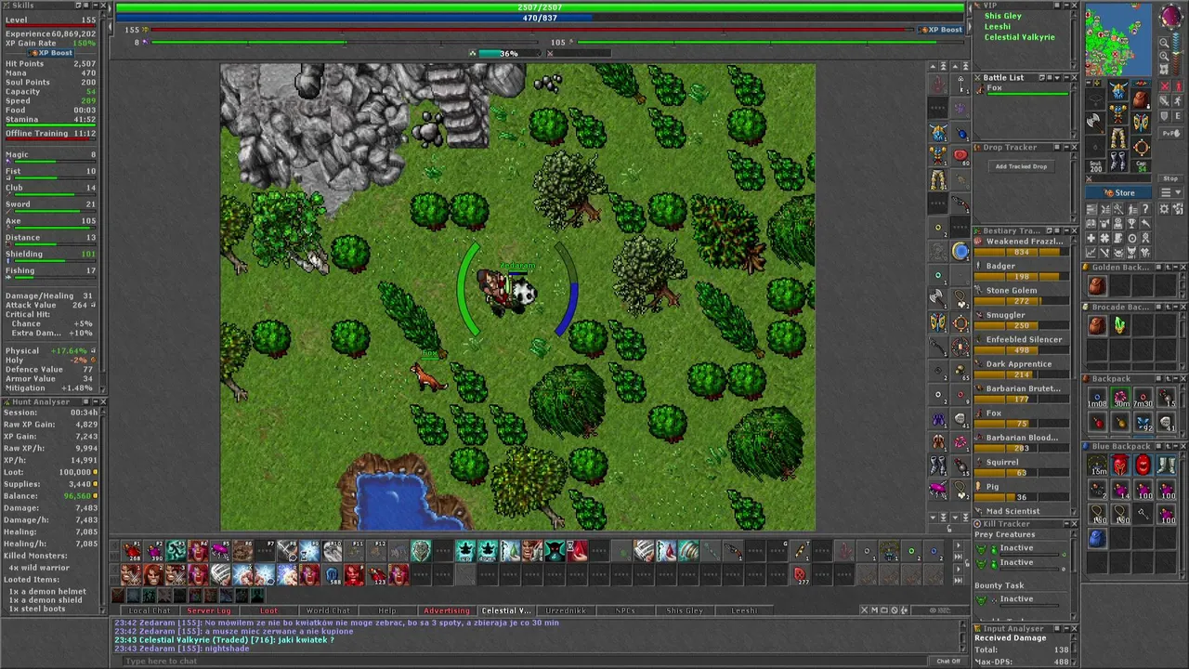Select Stone Golem in Bestiary Tracker
This screenshot has height=669, width=1189.
tap(1020, 295)
